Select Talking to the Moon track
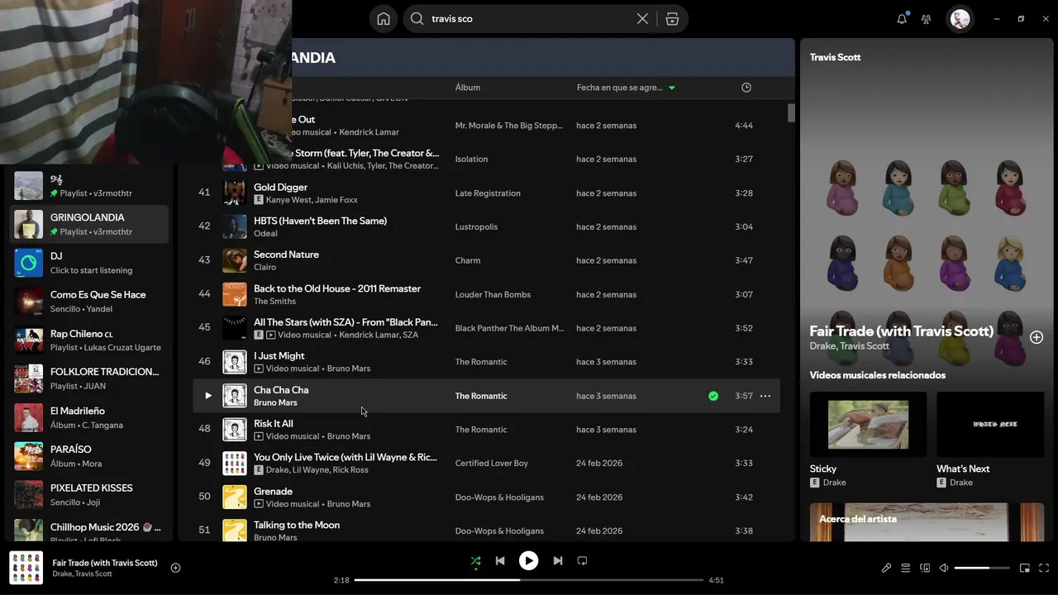 click(297, 525)
